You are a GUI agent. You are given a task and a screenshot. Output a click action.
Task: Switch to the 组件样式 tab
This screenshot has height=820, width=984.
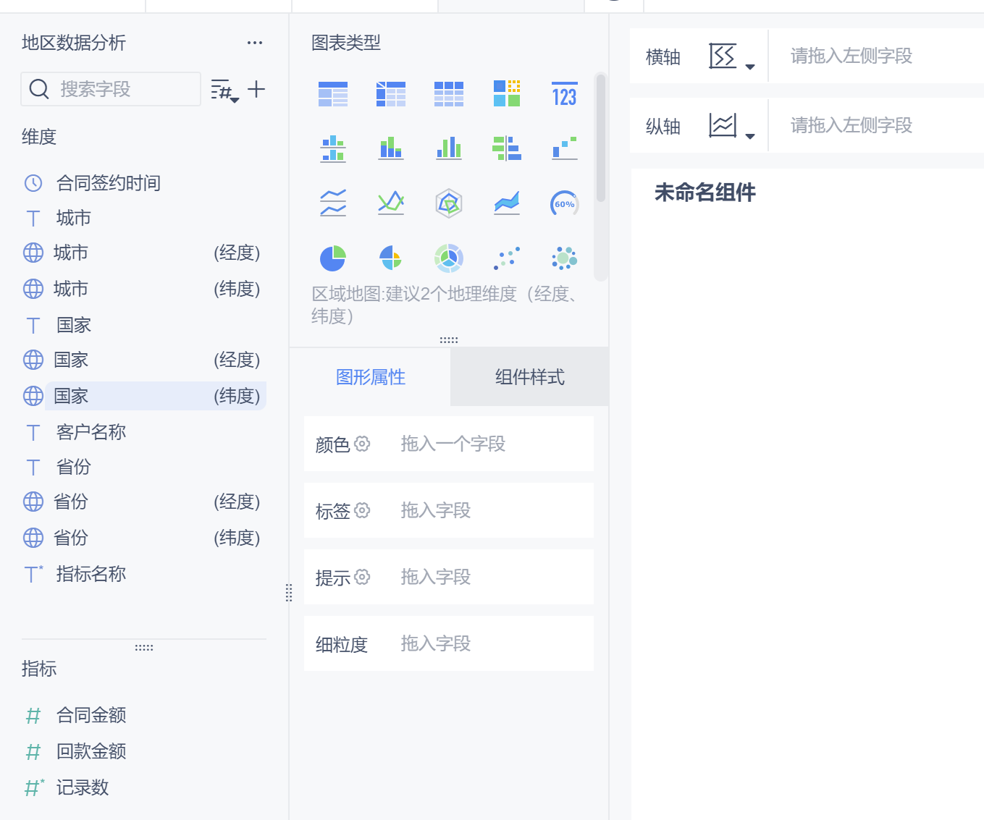(x=529, y=377)
